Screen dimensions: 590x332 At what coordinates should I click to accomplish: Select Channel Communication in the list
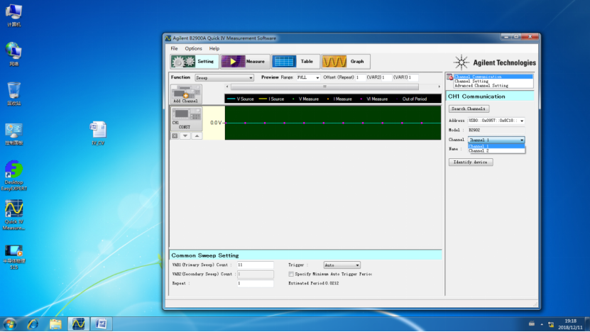[x=493, y=77]
